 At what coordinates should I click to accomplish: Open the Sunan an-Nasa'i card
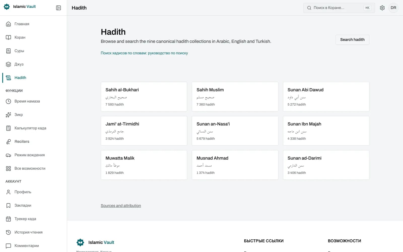[235, 131]
